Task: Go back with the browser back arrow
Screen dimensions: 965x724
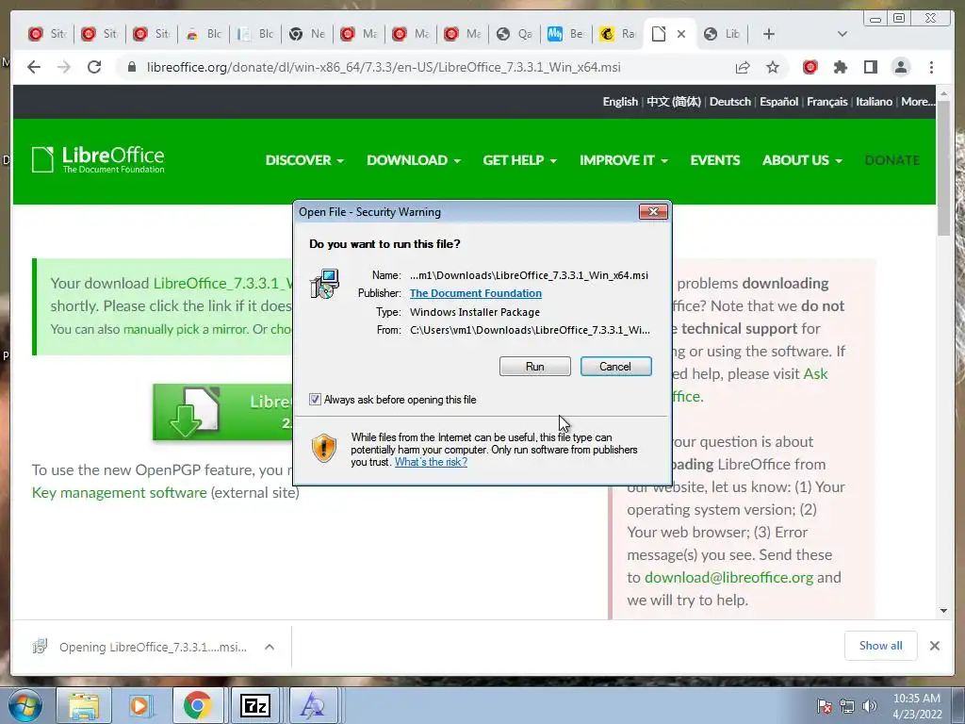Action: (x=34, y=67)
